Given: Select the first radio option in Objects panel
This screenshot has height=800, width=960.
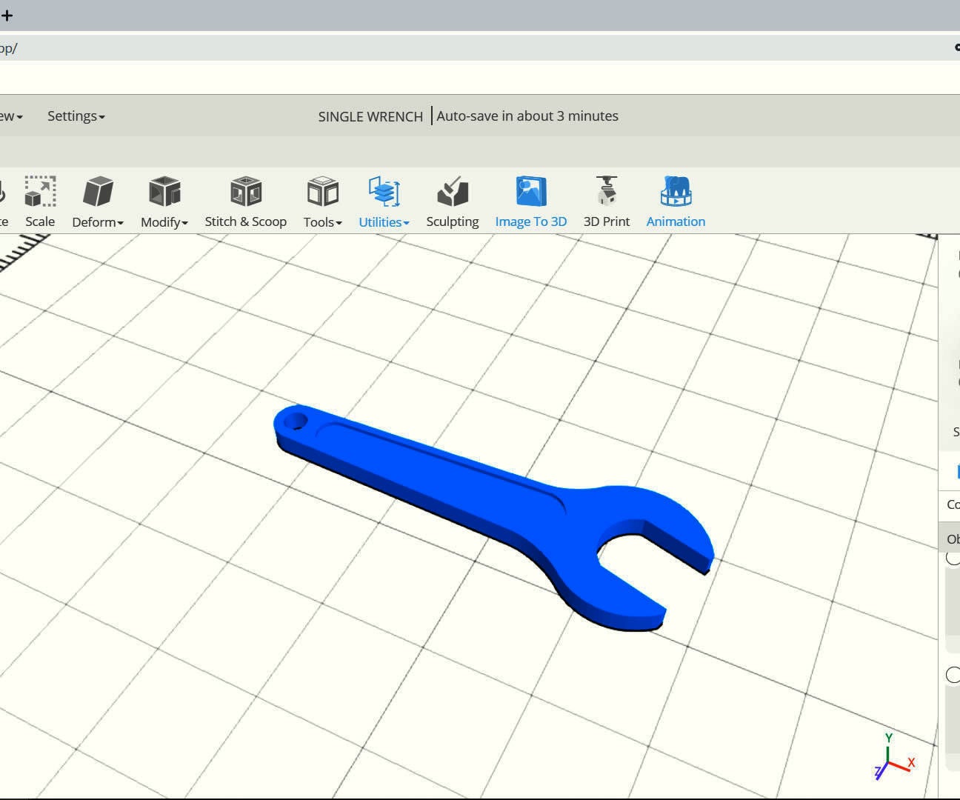Looking at the screenshot, I should pyautogui.click(x=953, y=559).
